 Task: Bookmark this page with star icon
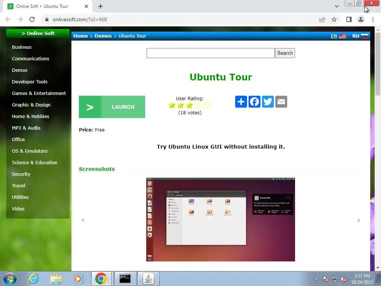tap(334, 19)
